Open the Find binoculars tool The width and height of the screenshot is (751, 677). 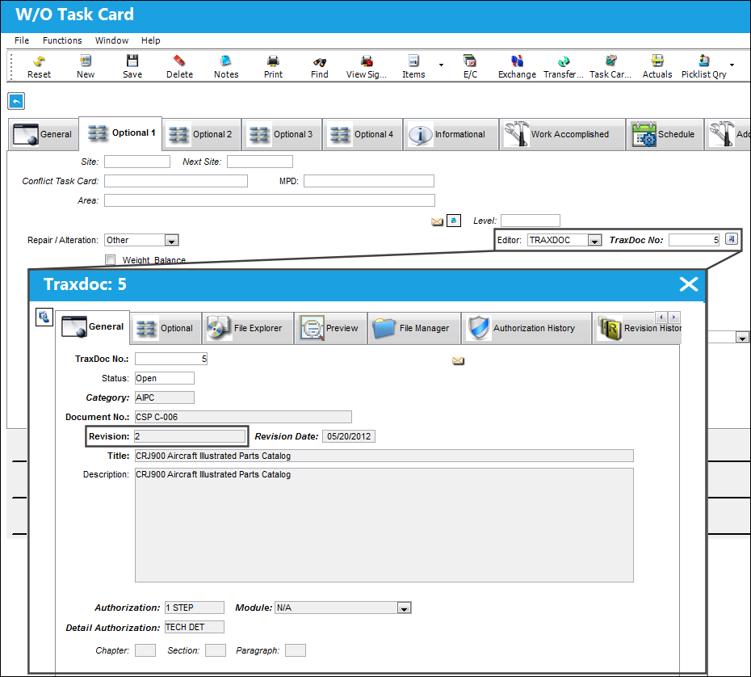320,66
